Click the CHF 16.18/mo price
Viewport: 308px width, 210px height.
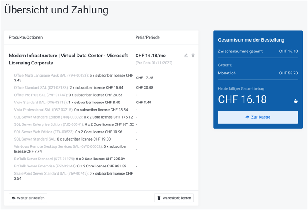click(150, 56)
